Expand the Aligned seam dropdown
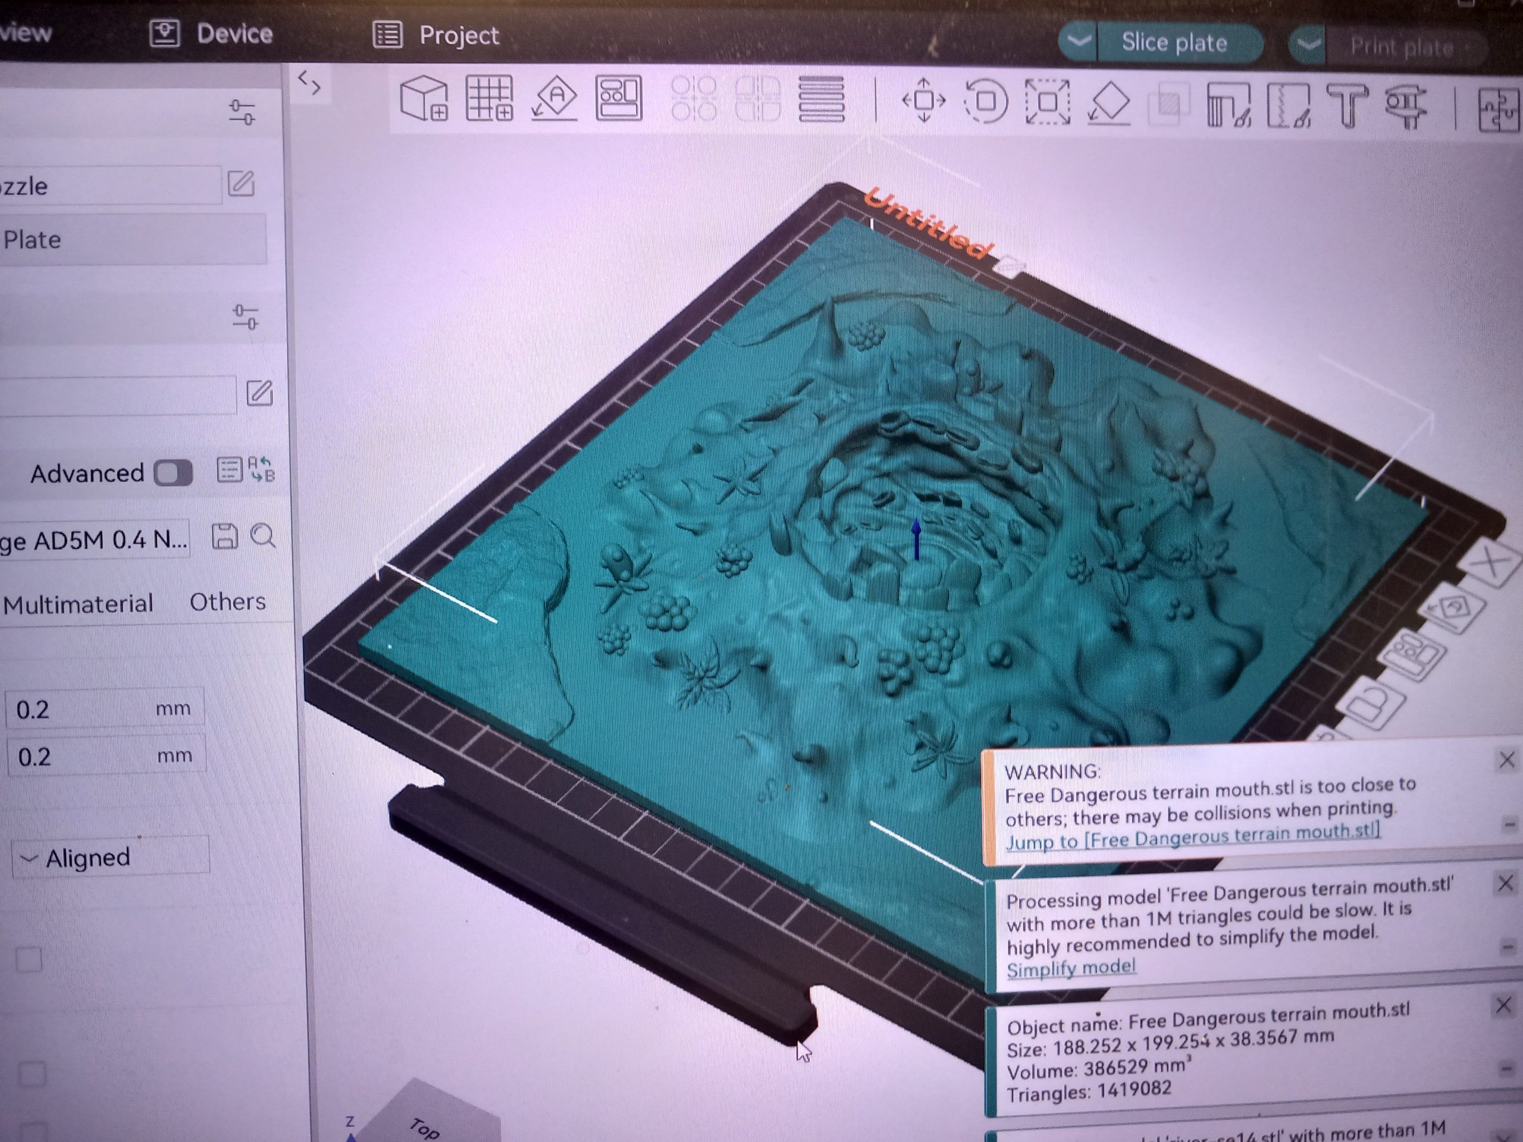This screenshot has height=1142, width=1523. point(110,858)
